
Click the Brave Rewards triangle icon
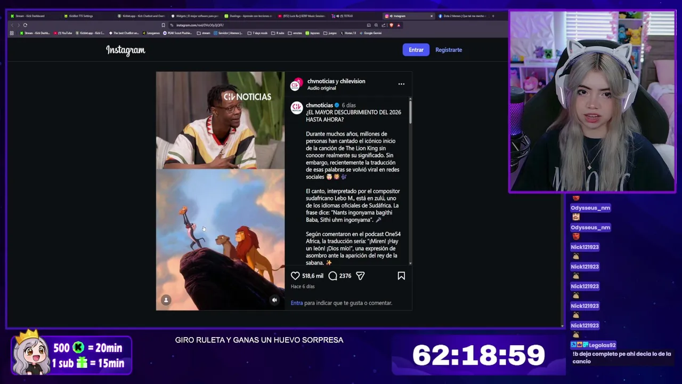tap(399, 25)
